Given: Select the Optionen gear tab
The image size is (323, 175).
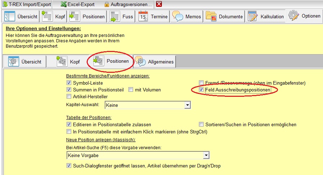Looking at the screenshot, I should click(x=304, y=16).
